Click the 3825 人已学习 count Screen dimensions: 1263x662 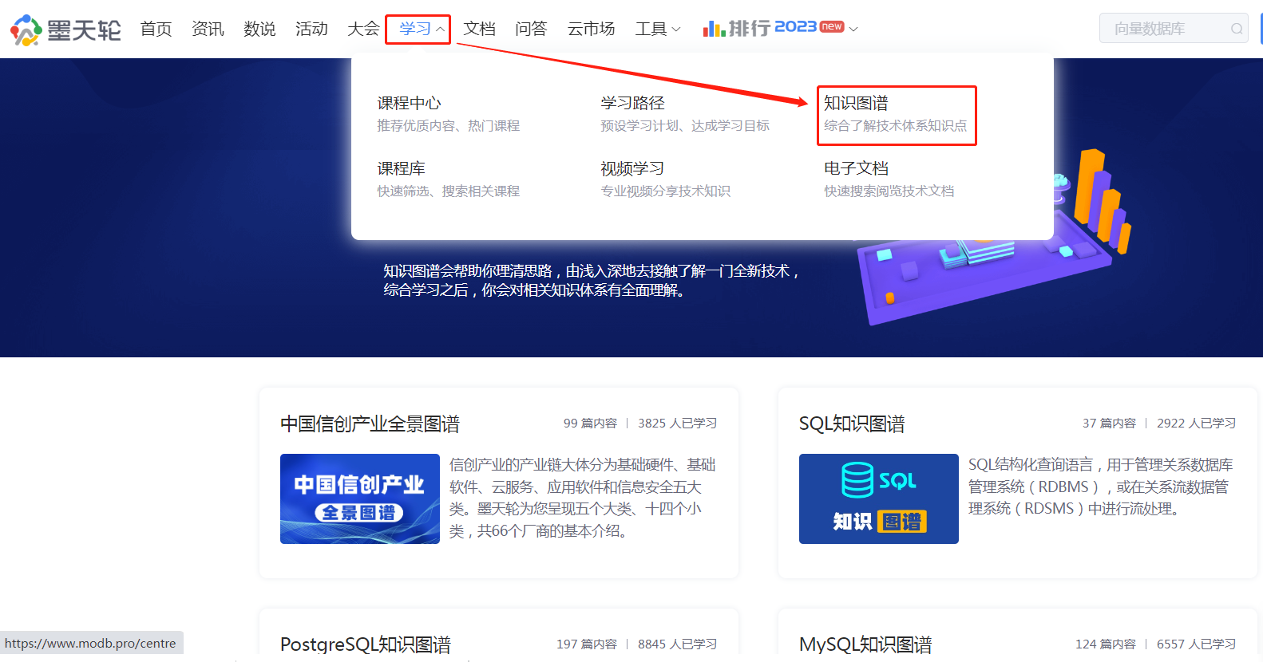point(677,424)
